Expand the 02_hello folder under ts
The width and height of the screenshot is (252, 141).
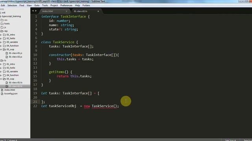[x=1, y=68]
